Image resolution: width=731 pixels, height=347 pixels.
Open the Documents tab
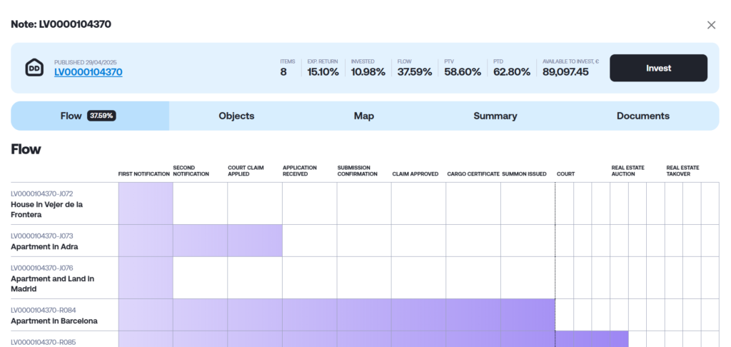(643, 116)
